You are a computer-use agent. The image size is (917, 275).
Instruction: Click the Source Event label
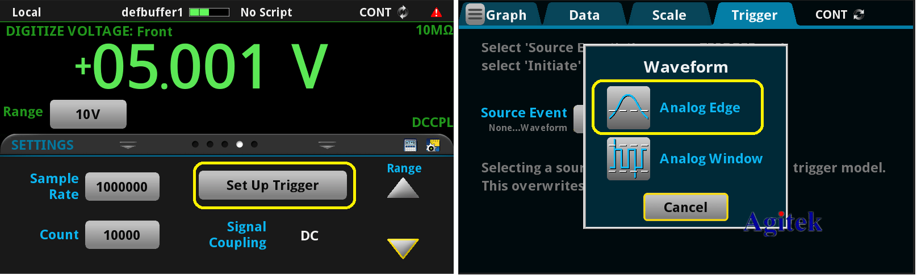click(x=524, y=113)
